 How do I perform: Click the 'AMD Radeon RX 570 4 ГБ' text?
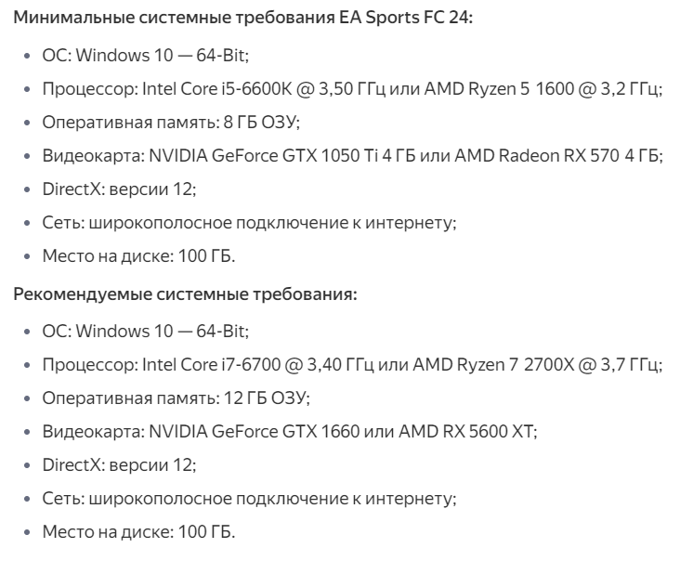(x=556, y=156)
